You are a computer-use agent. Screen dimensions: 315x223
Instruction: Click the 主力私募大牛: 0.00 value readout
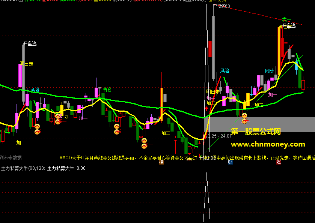click(66, 168)
